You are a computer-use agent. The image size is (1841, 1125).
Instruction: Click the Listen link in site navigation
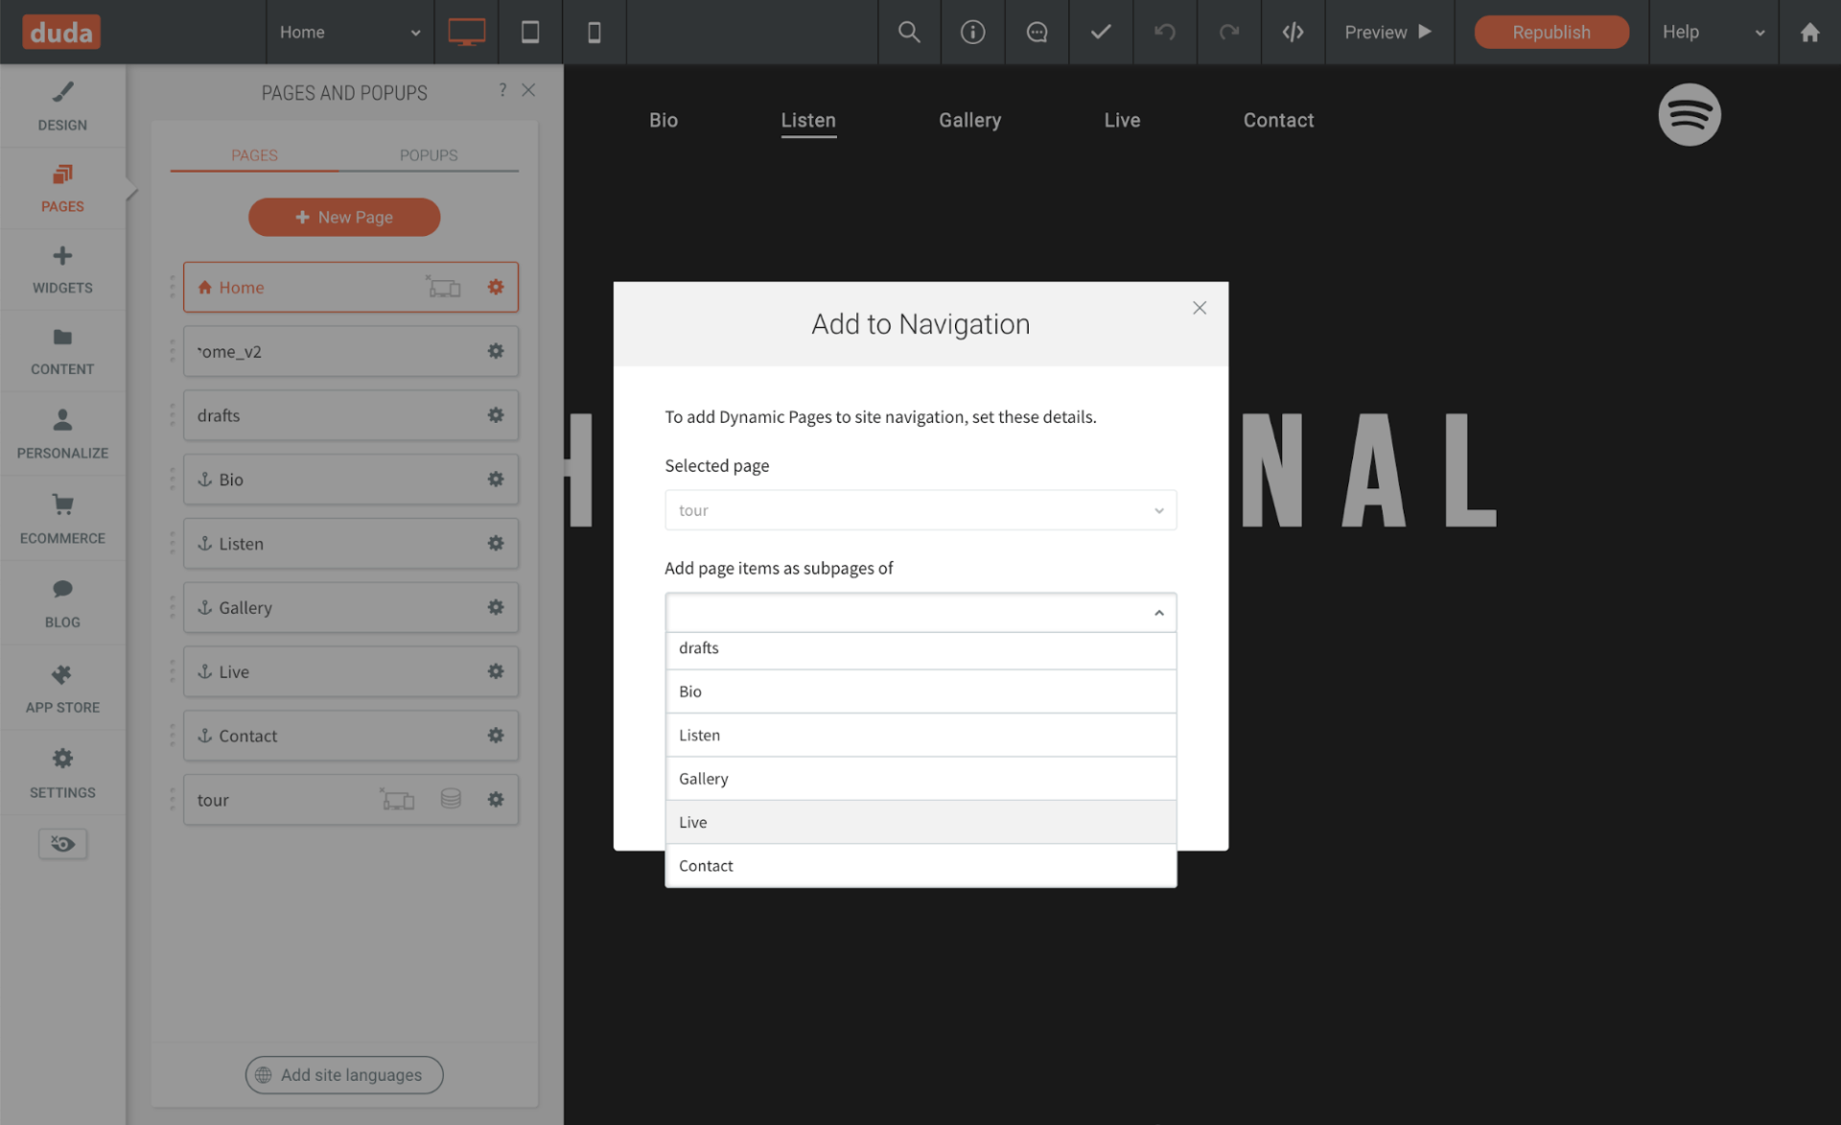[x=808, y=120]
